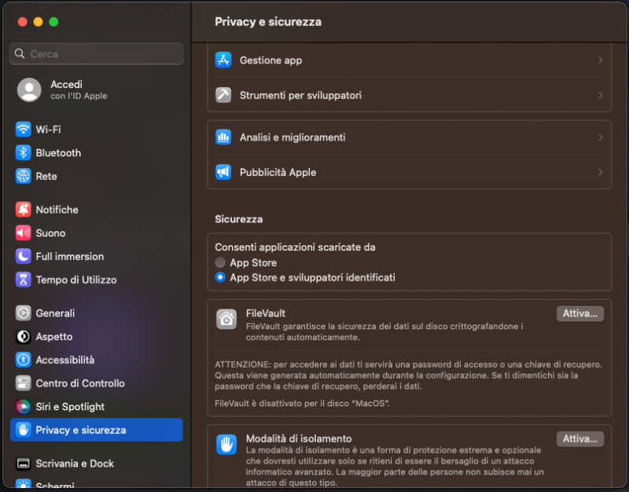Click the Gestione app icon
This screenshot has width=629, height=492.
tap(223, 60)
